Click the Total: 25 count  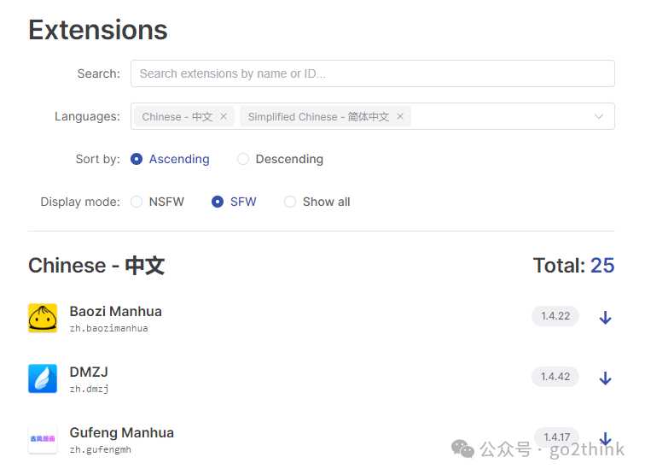[x=573, y=266]
